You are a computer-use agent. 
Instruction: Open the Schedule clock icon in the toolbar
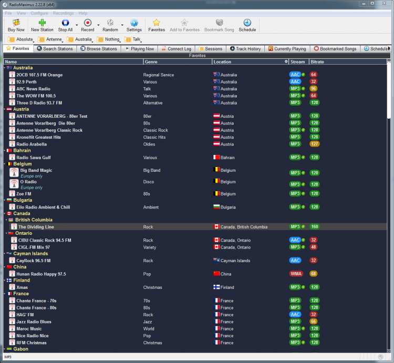[x=247, y=23]
